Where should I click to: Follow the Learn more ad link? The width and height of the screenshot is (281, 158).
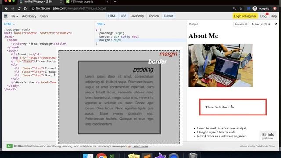click(x=140, y=146)
